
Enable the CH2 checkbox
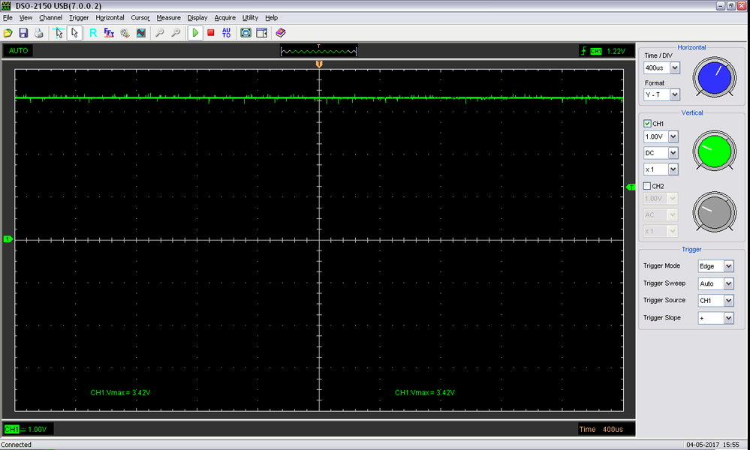[x=648, y=186]
